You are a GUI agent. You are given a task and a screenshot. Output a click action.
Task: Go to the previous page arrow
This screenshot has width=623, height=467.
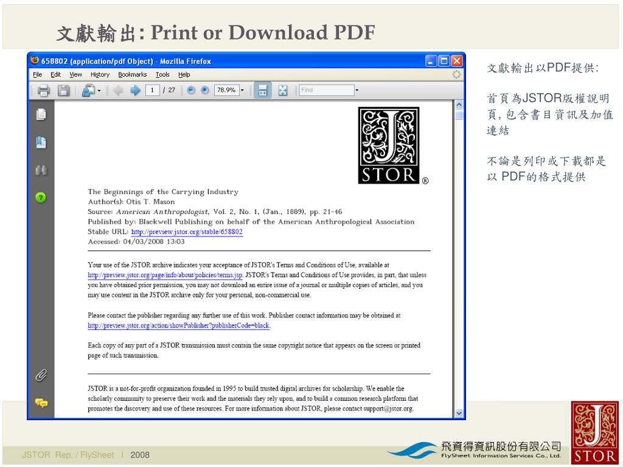(117, 91)
